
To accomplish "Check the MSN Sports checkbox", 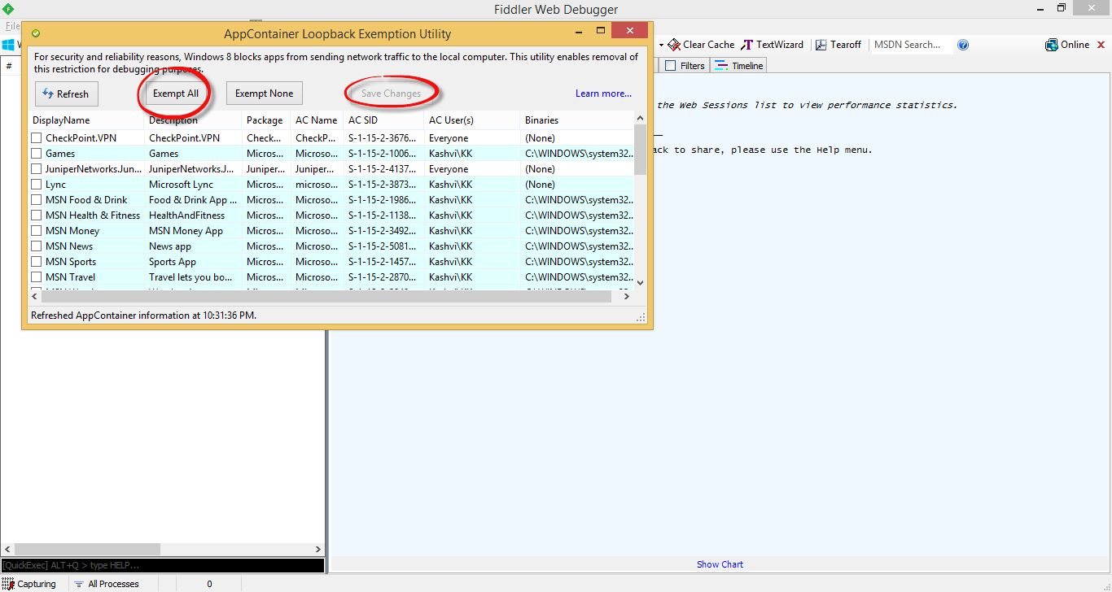I will click(37, 262).
